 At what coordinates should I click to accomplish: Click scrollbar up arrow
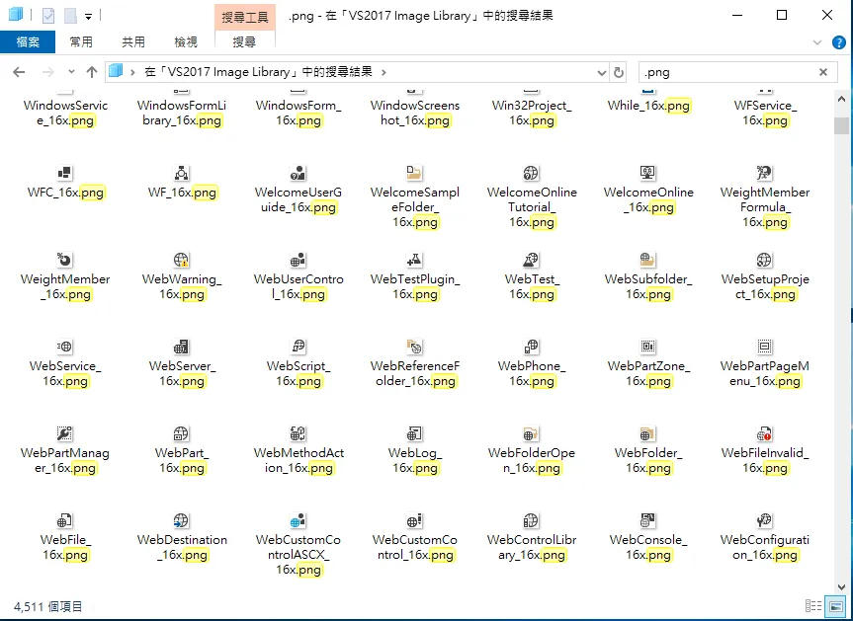point(841,100)
